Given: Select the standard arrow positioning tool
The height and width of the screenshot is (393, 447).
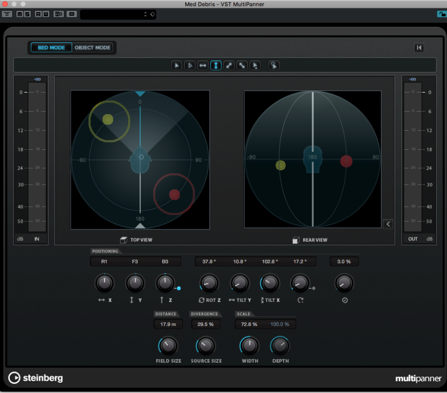Looking at the screenshot, I should tap(177, 66).
